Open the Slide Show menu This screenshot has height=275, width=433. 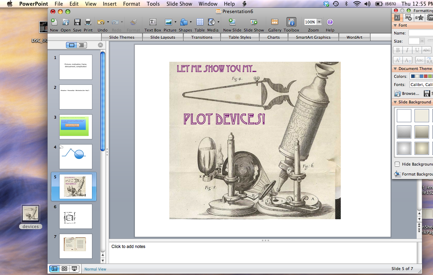(x=179, y=4)
